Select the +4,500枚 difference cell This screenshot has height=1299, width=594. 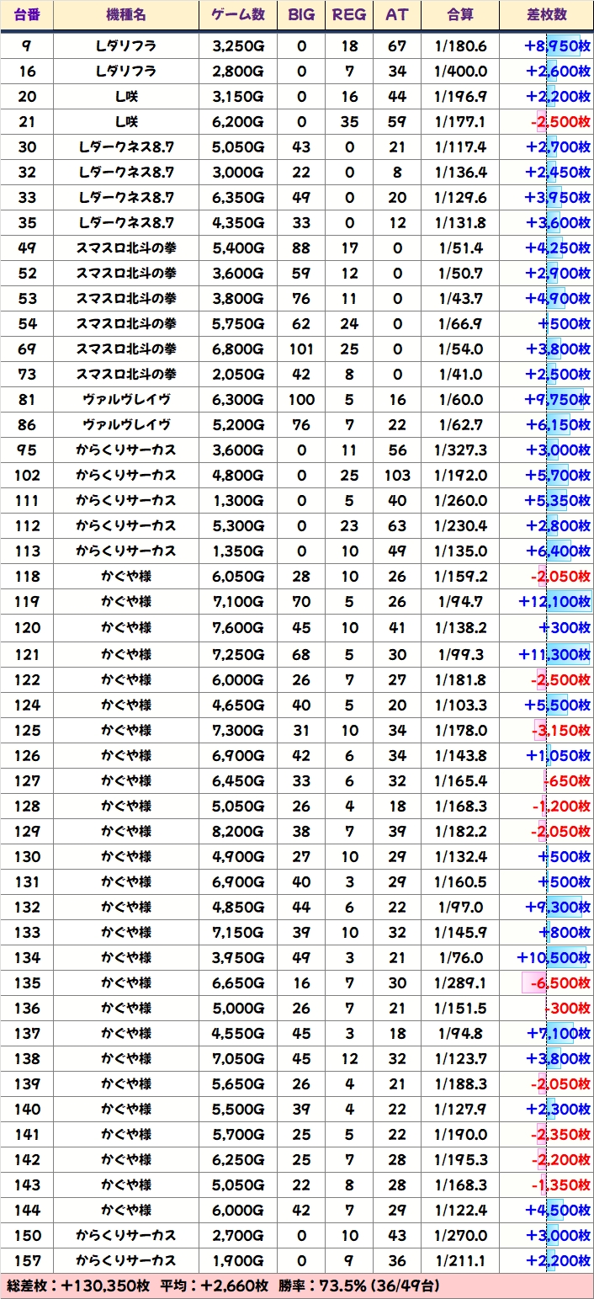point(547,1210)
